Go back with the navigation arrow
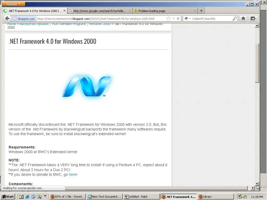This screenshot has height=200, width=267. [x=7, y=18]
